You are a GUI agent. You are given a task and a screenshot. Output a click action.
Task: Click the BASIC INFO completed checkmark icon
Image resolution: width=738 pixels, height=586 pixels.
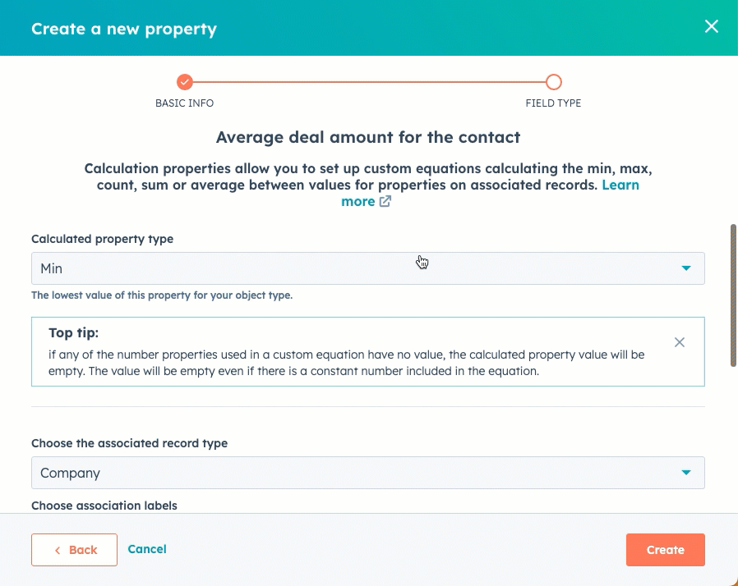[184, 82]
